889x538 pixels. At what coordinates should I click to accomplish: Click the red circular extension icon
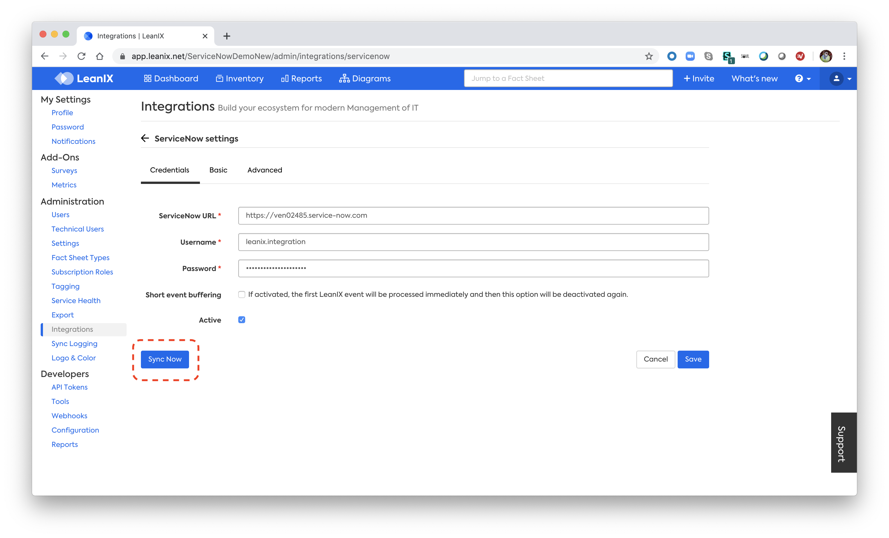[x=800, y=56]
